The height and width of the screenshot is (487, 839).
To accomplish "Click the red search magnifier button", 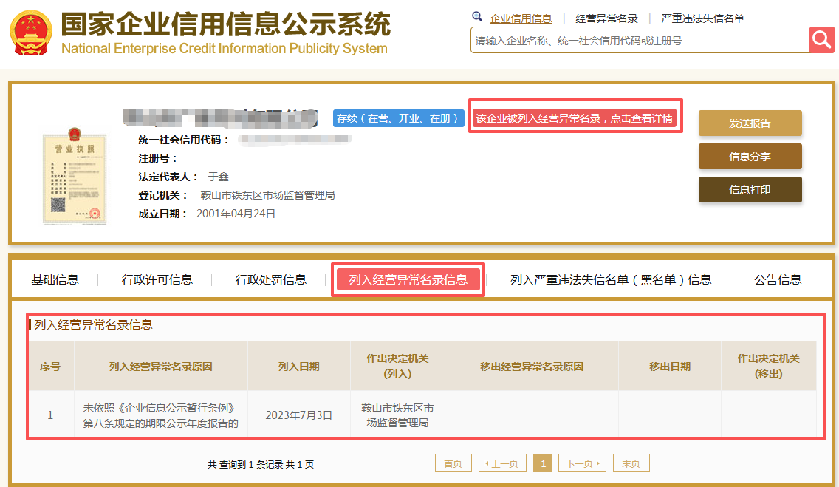I will (x=821, y=39).
